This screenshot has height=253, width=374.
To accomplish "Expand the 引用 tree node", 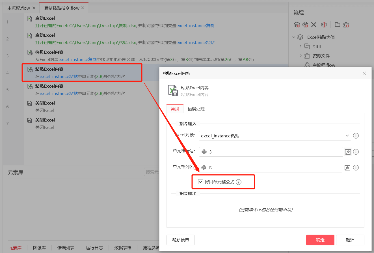I will tap(301, 46).
